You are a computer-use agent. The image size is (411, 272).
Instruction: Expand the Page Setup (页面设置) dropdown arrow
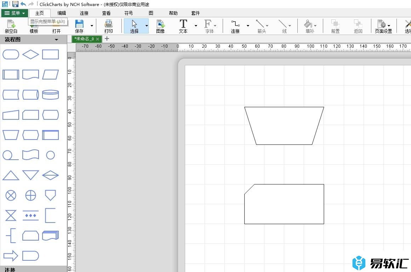click(x=389, y=26)
